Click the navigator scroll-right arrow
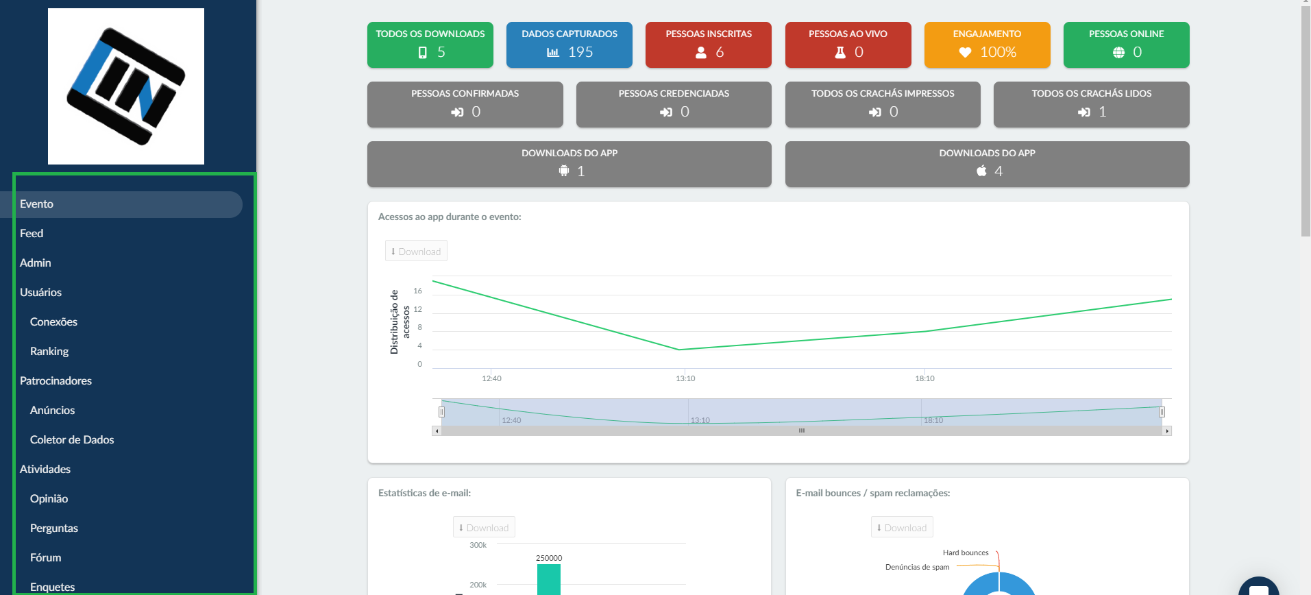Viewport: 1311px width, 595px height. [1167, 430]
